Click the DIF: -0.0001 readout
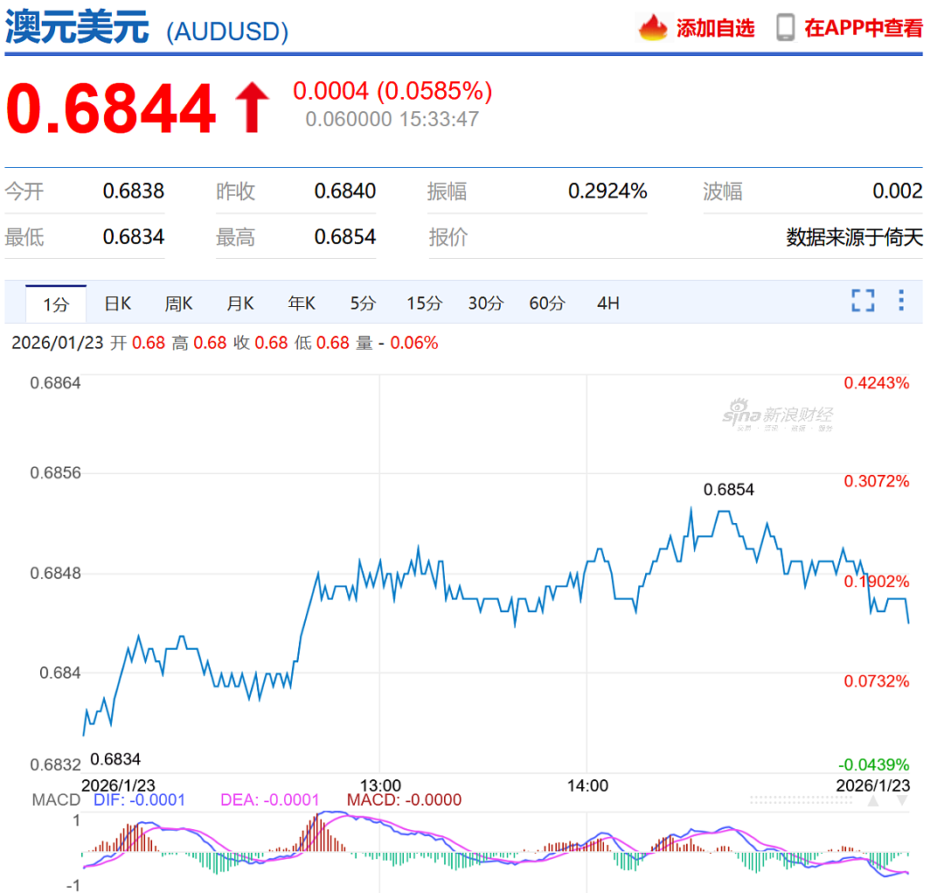This screenshot has width=944, height=893. pos(139,800)
